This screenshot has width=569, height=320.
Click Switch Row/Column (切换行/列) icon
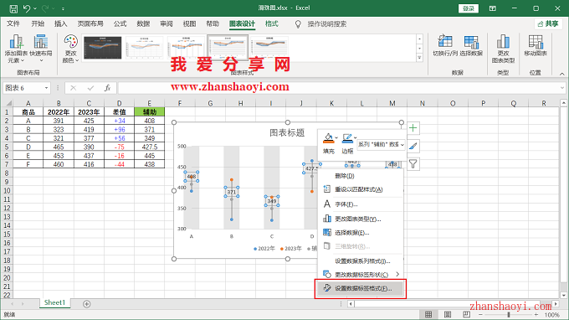tap(445, 46)
